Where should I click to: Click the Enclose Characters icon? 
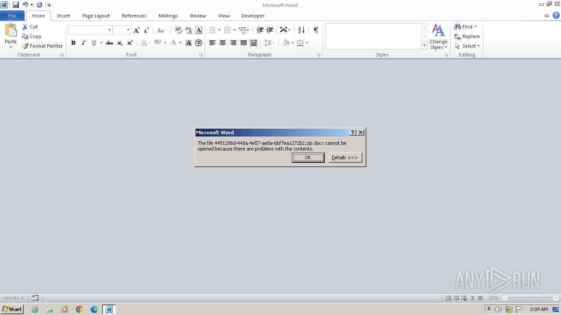point(199,43)
